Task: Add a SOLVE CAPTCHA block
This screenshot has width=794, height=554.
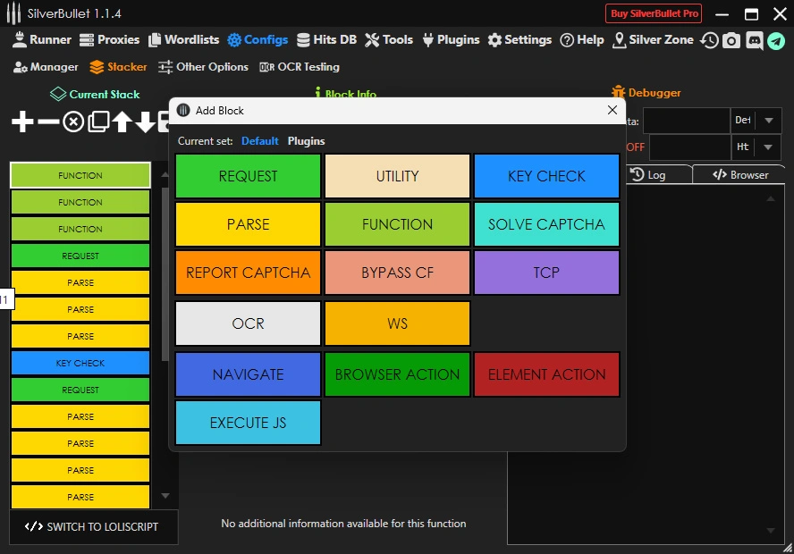Action: [546, 224]
